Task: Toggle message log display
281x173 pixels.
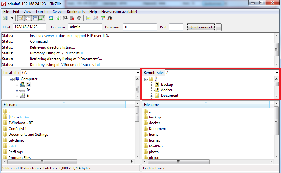Action: point(21,18)
